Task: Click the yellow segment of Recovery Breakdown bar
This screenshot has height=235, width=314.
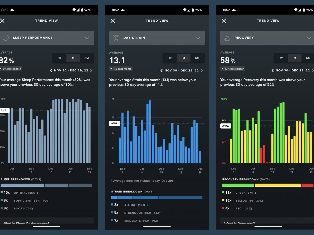Action: [278, 185]
